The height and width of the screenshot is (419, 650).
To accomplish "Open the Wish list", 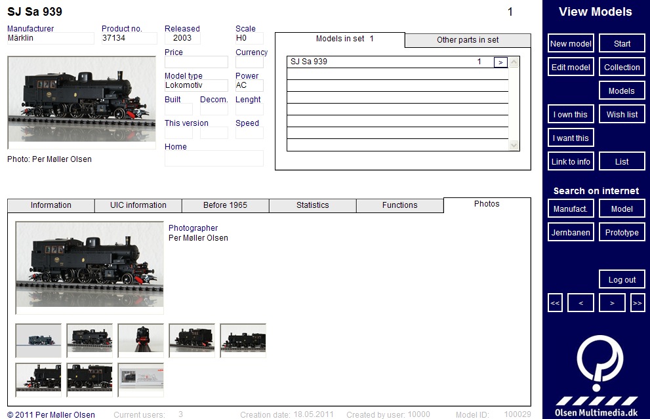I will click(622, 114).
